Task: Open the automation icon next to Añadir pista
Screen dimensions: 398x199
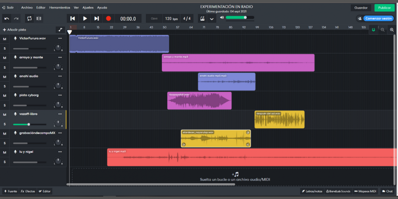Action: point(60,30)
